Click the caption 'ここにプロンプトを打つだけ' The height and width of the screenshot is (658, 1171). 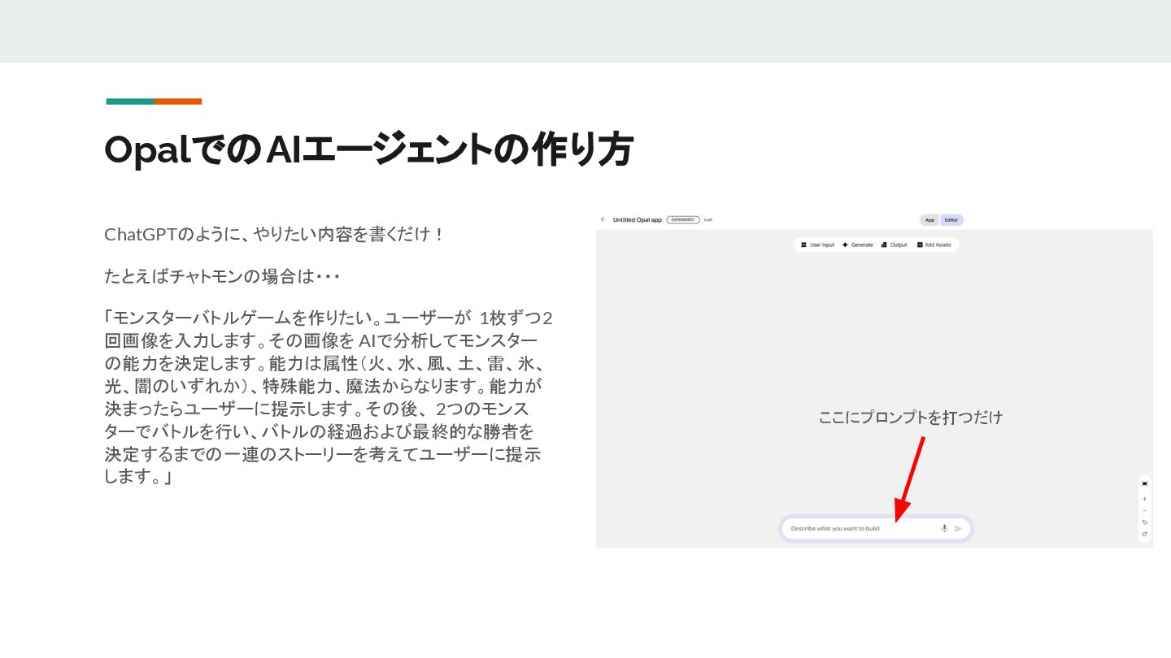pos(911,418)
